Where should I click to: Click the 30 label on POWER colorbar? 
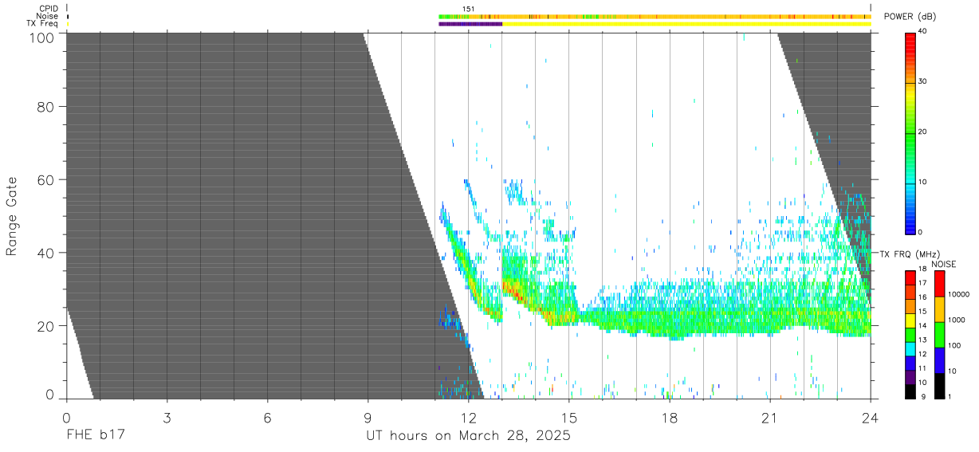(922, 81)
